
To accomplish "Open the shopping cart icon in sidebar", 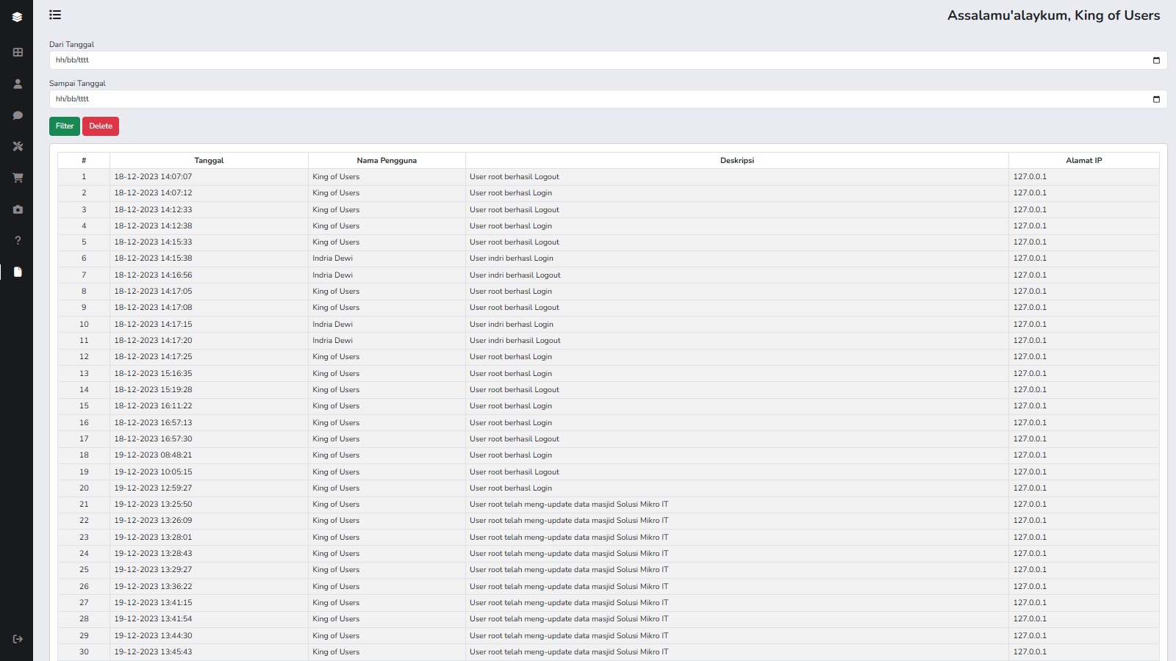I will [18, 178].
